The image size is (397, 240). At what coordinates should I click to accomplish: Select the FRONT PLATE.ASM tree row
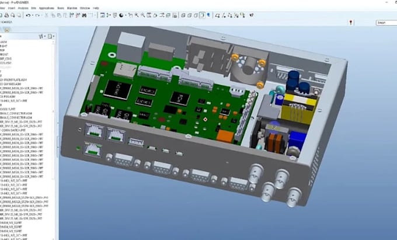point(13,80)
